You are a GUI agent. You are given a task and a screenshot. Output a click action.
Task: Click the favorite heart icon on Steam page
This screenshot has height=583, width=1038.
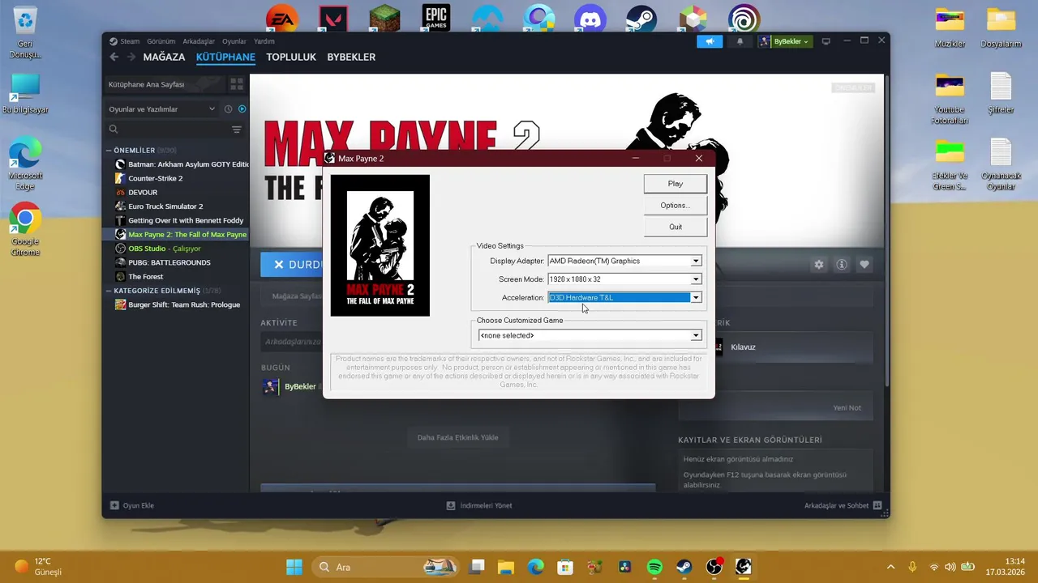tap(864, 265)
